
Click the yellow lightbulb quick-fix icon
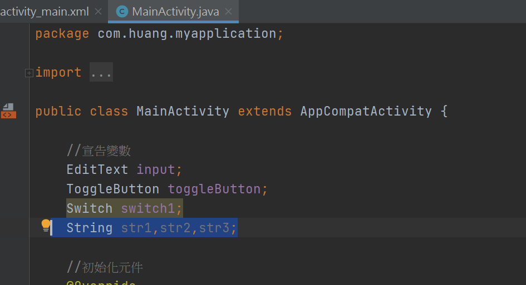point(46,226)
